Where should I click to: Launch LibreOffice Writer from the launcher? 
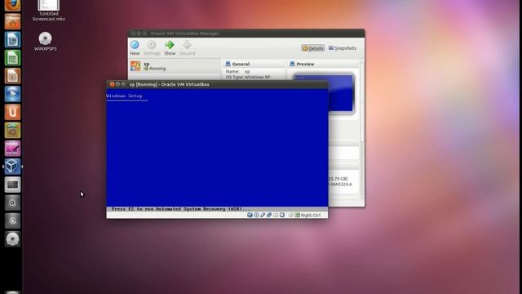point(13,40)
